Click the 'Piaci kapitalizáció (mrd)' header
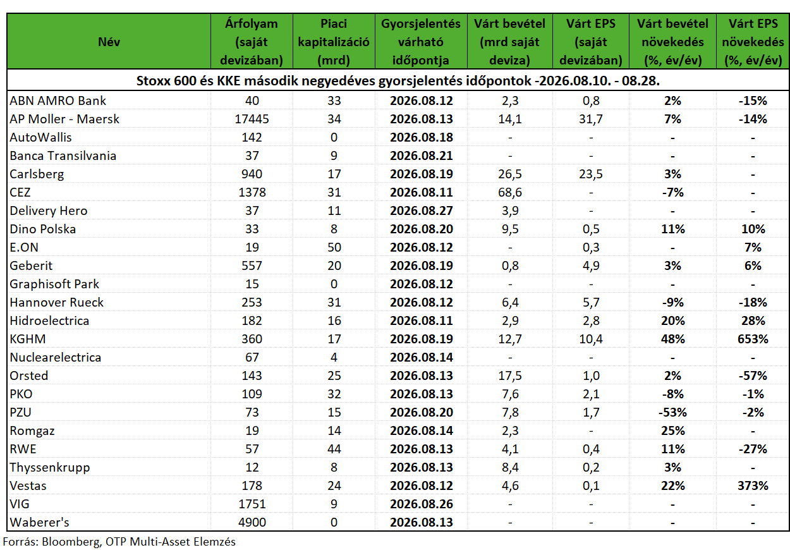Image resolution: width=790 pixels, height=550 pixels. 333,42
